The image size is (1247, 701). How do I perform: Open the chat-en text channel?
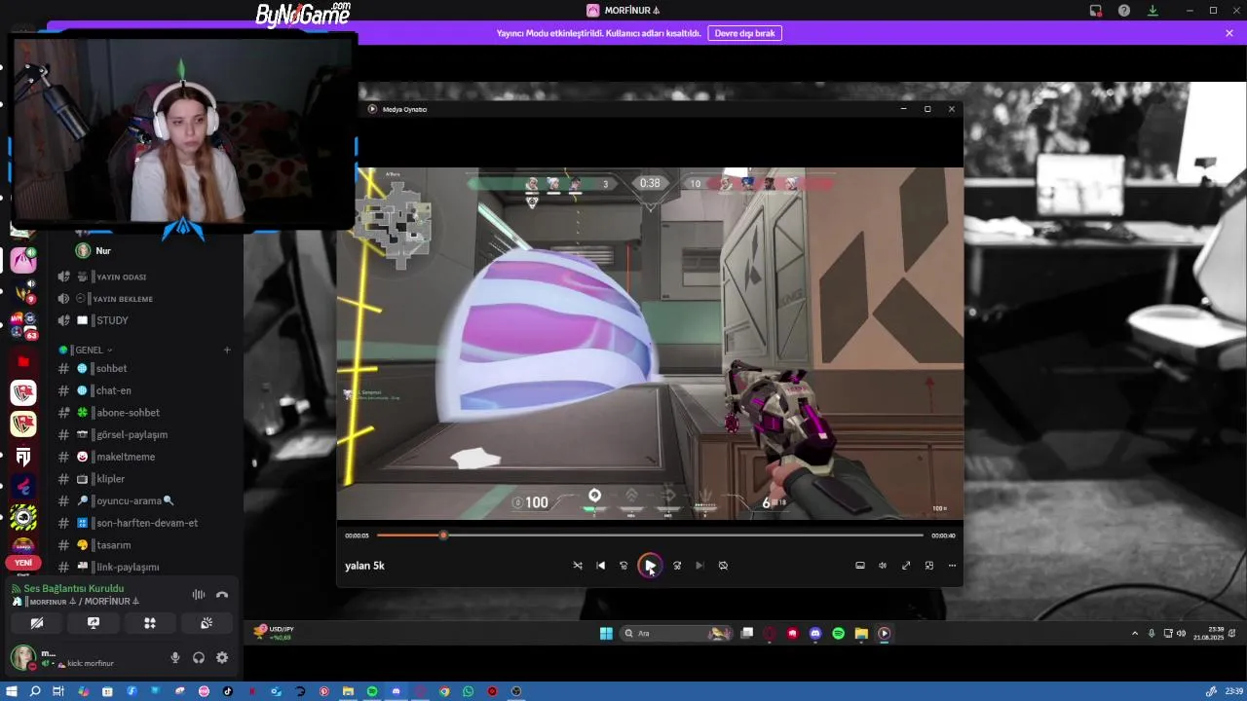point(144,390)
